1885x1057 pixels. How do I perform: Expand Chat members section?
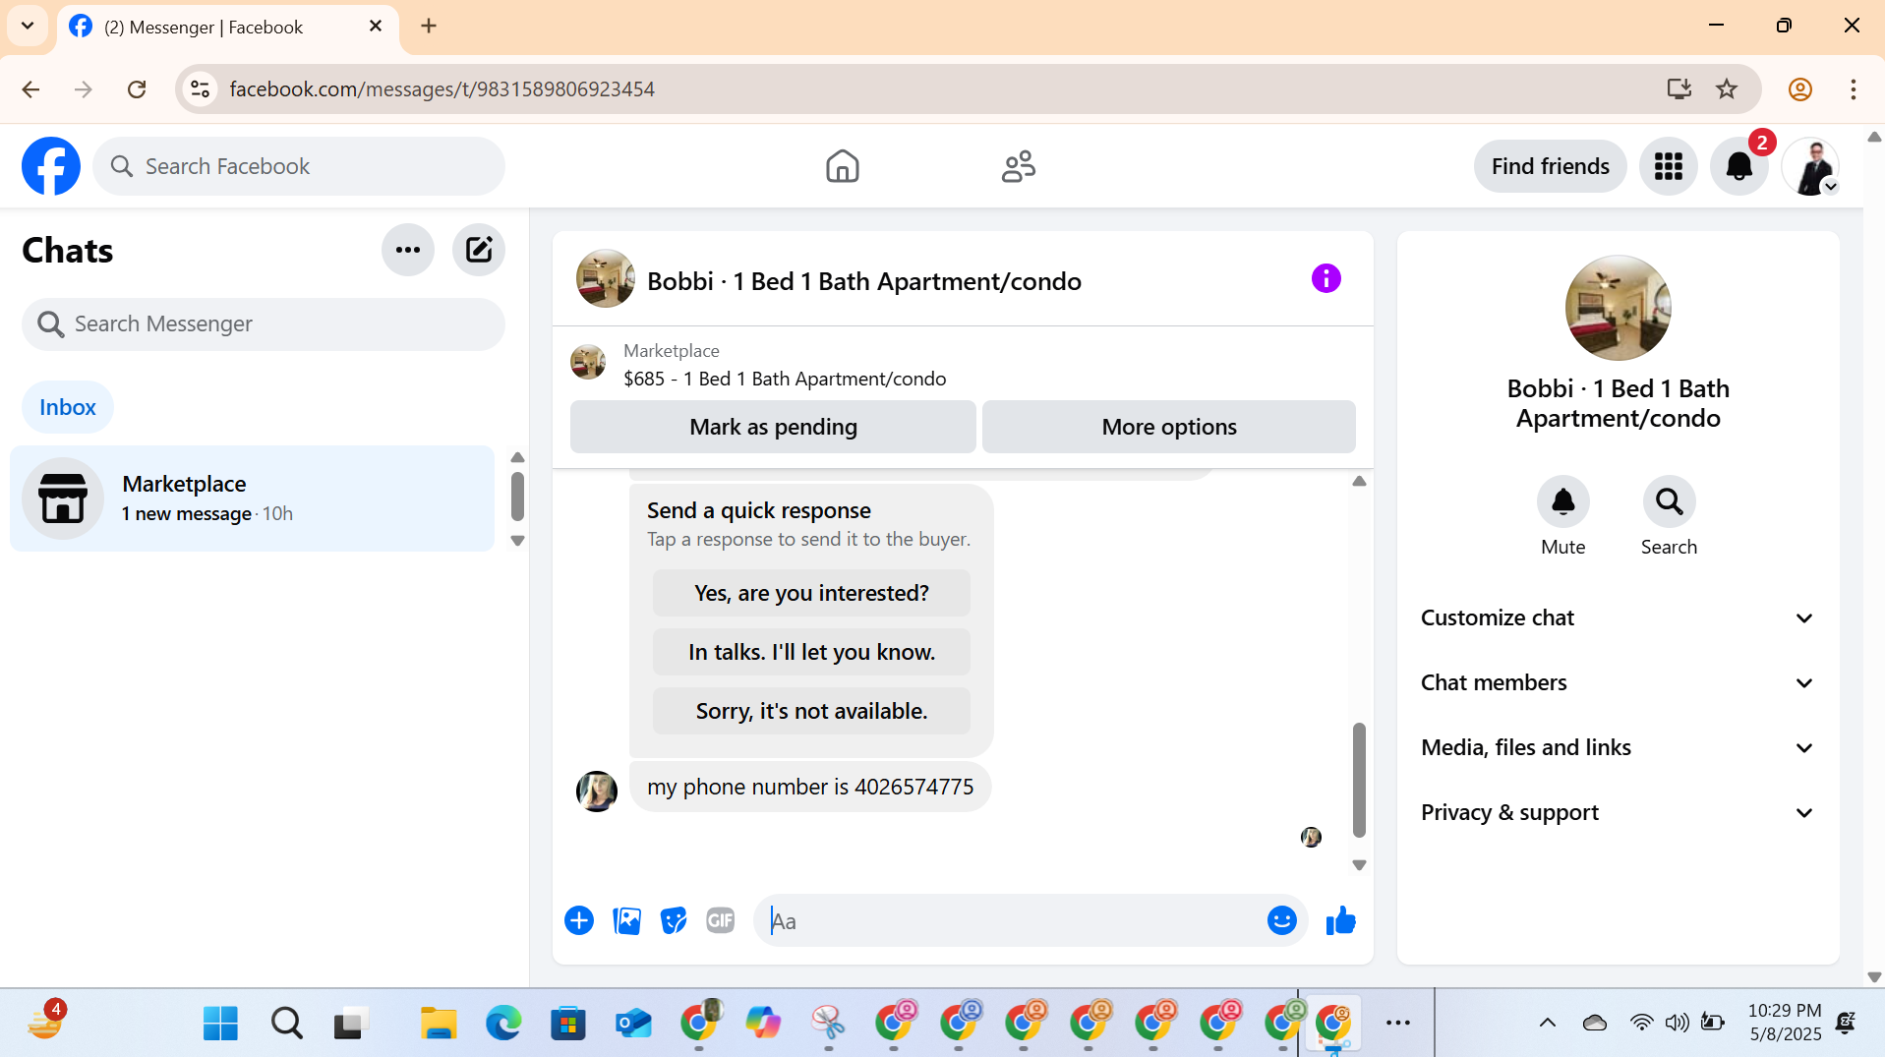pos(1619,683)
